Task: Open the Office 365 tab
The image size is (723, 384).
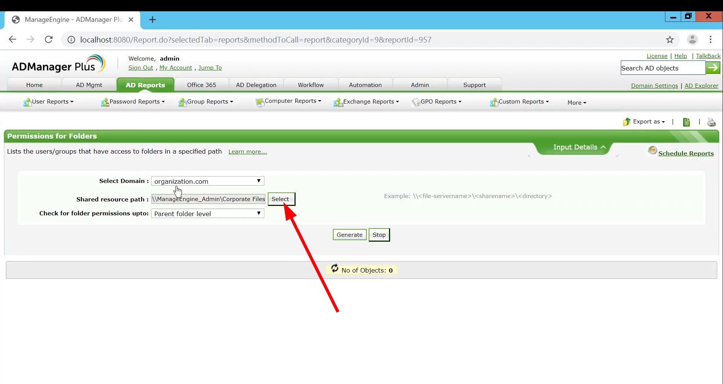Action: pyautogui.click(x=201, y=85)
